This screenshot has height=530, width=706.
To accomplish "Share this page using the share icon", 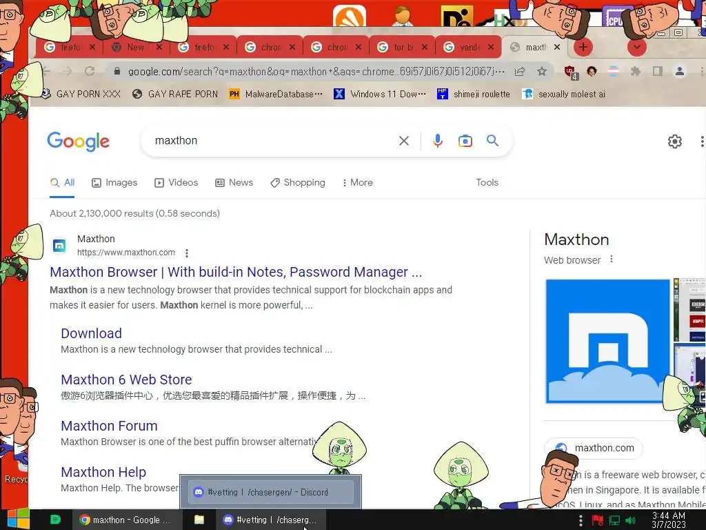I will [520, 71].
